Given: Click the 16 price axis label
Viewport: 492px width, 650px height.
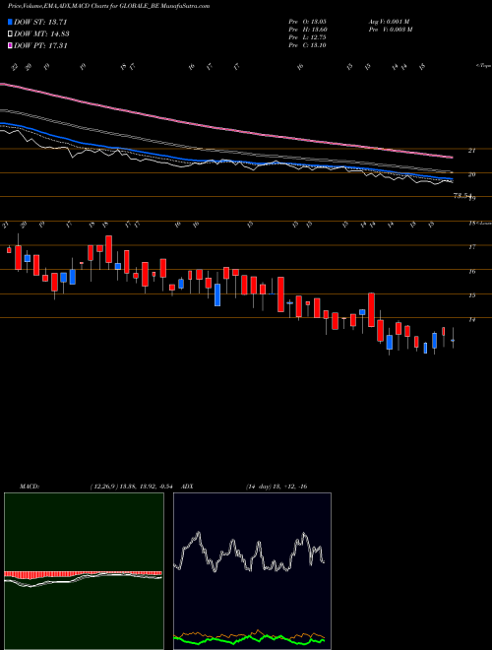Looking at the screenshot, I should pos(471,272).
